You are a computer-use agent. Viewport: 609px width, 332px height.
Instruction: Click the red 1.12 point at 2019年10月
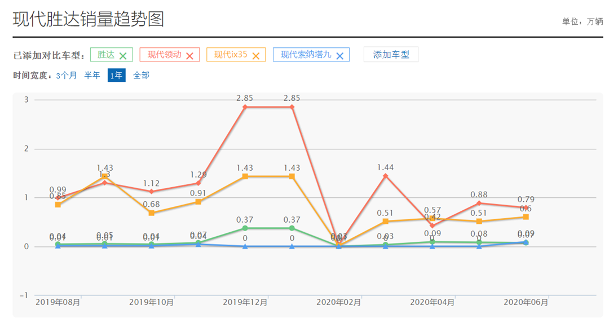click(151, 192)
